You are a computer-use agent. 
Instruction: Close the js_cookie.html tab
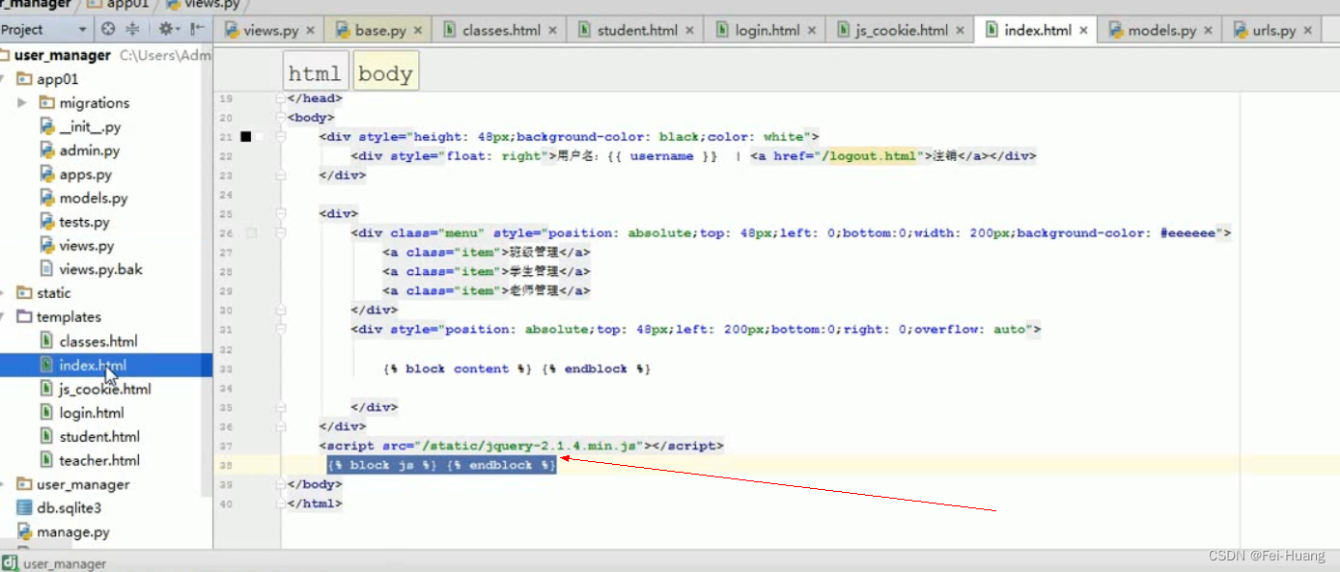[x=960, y=31]
